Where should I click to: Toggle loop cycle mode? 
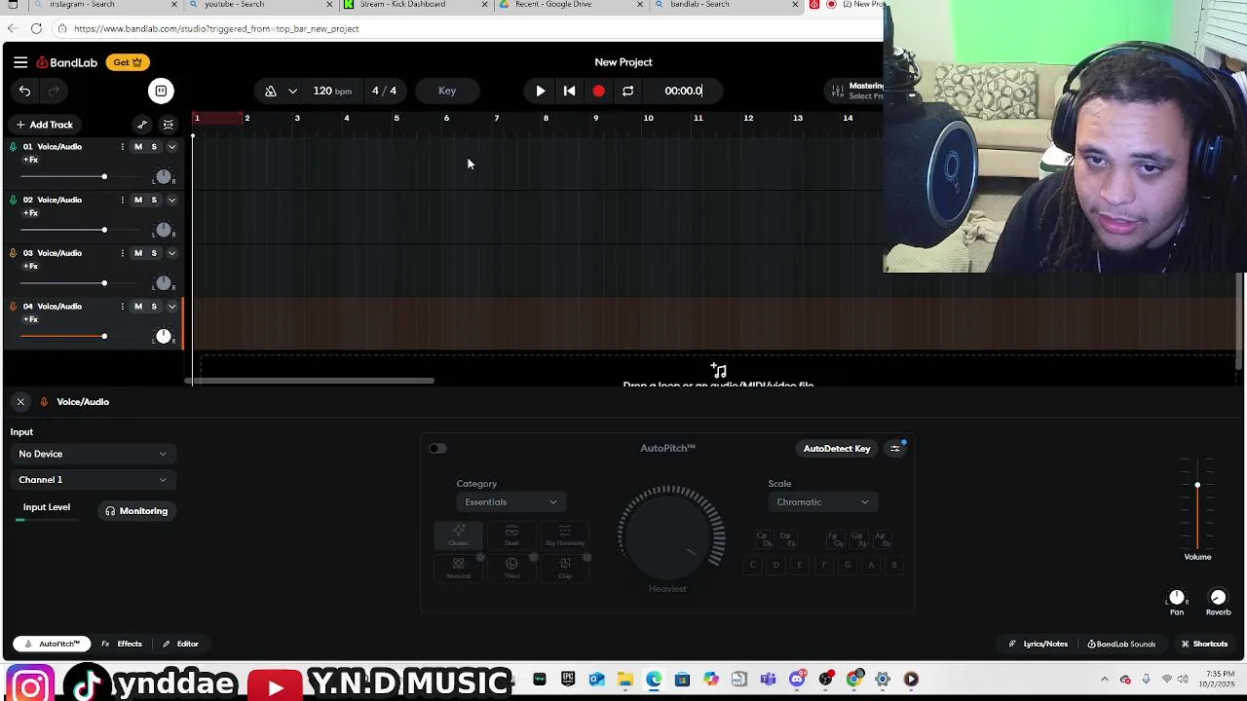tap(628, 91)
